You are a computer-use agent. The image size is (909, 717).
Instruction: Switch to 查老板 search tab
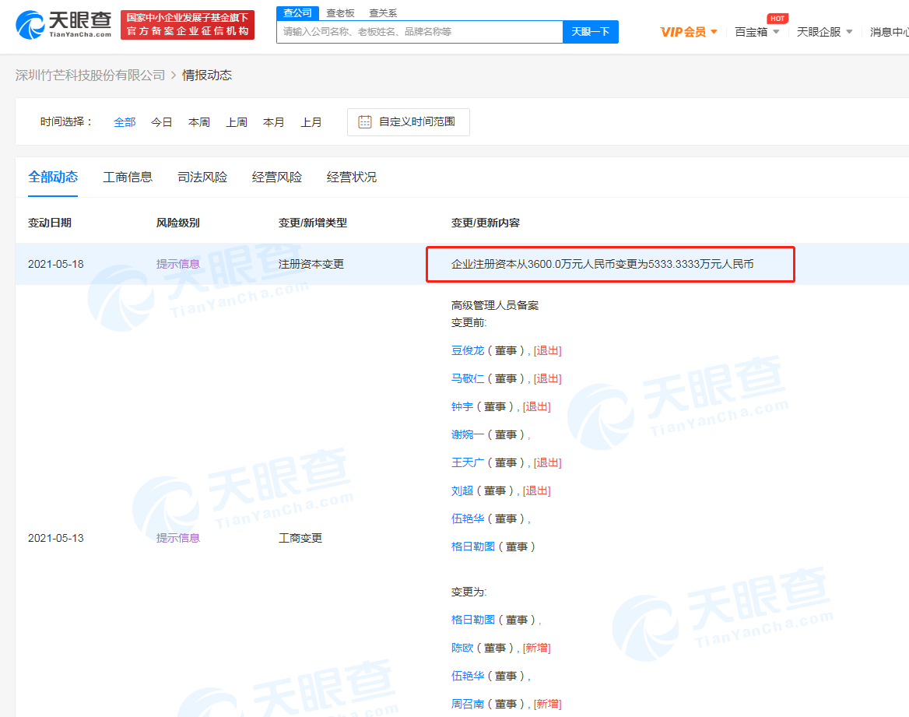pos(340,13)
